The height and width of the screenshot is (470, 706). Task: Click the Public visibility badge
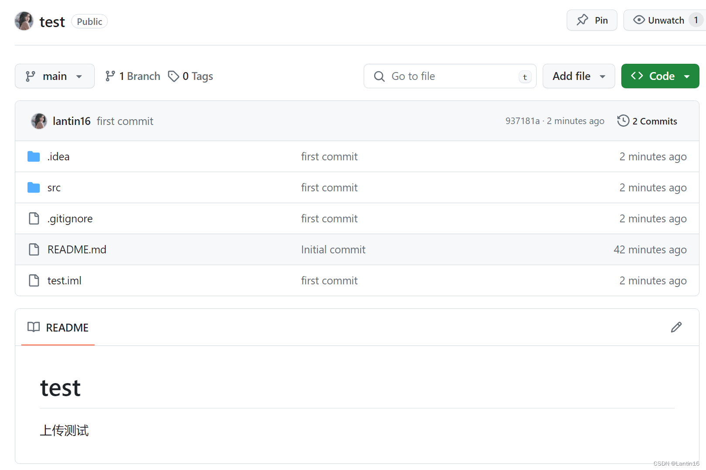pos(90,21)
